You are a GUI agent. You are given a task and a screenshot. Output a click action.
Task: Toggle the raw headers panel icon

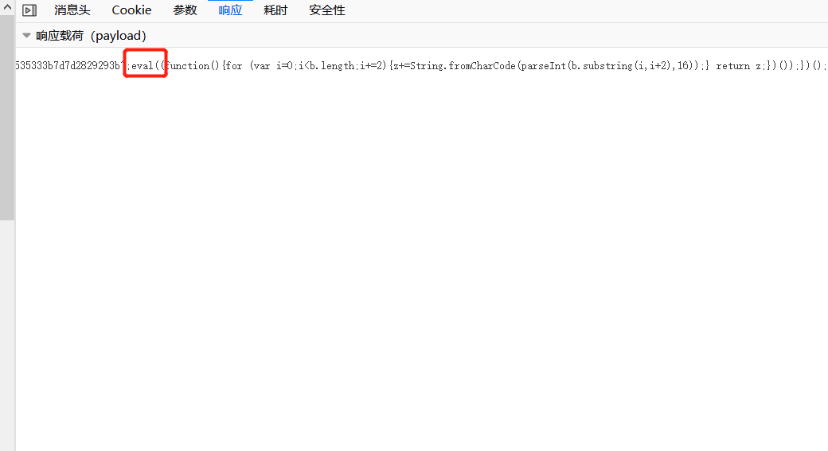[x=29, y=10]
